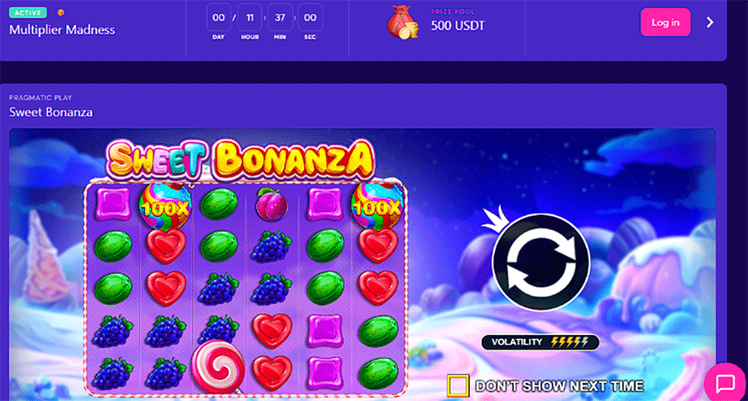The width and height of the screenshot is (748, 401).
Task: Click the 500 USDT prize amount
Action: click(457, 26)
